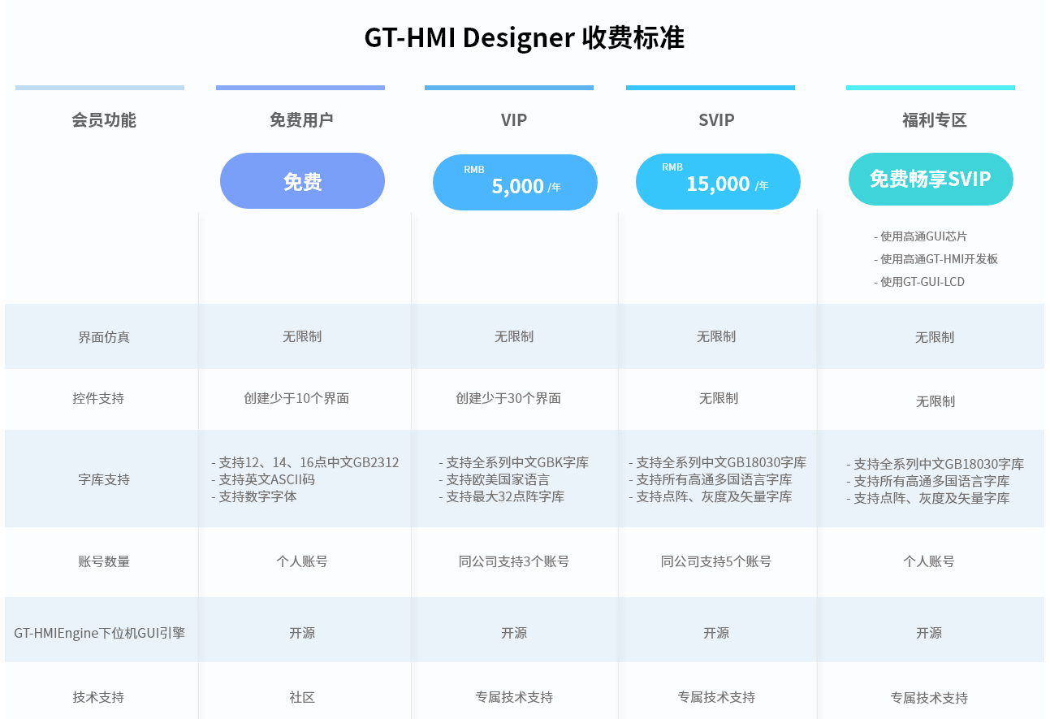This screenshot has height=719, width=1050.
Task: Select 支持所有高通多国语言字库 in the SVIP column
Action: pos(714,479)
